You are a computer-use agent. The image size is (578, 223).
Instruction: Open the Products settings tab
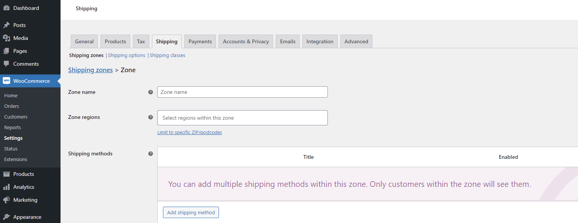coord(115,41)
